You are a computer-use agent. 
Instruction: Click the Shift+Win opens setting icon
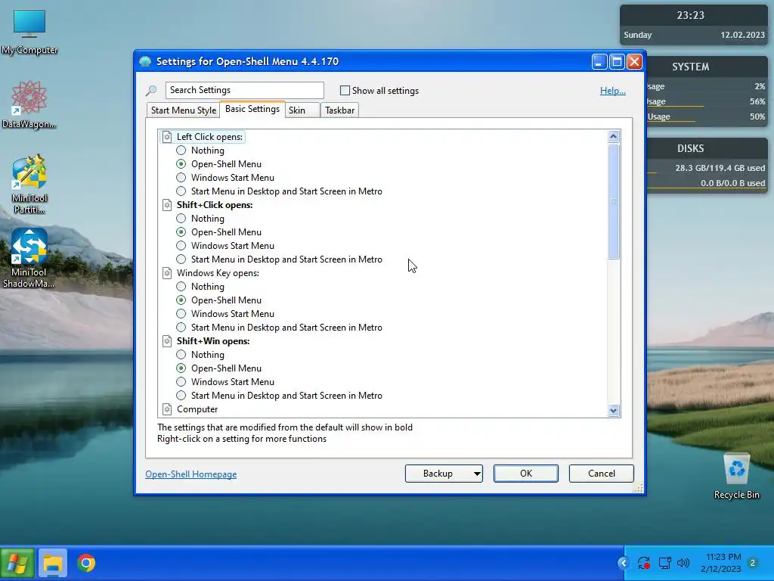tap(167, 341)
